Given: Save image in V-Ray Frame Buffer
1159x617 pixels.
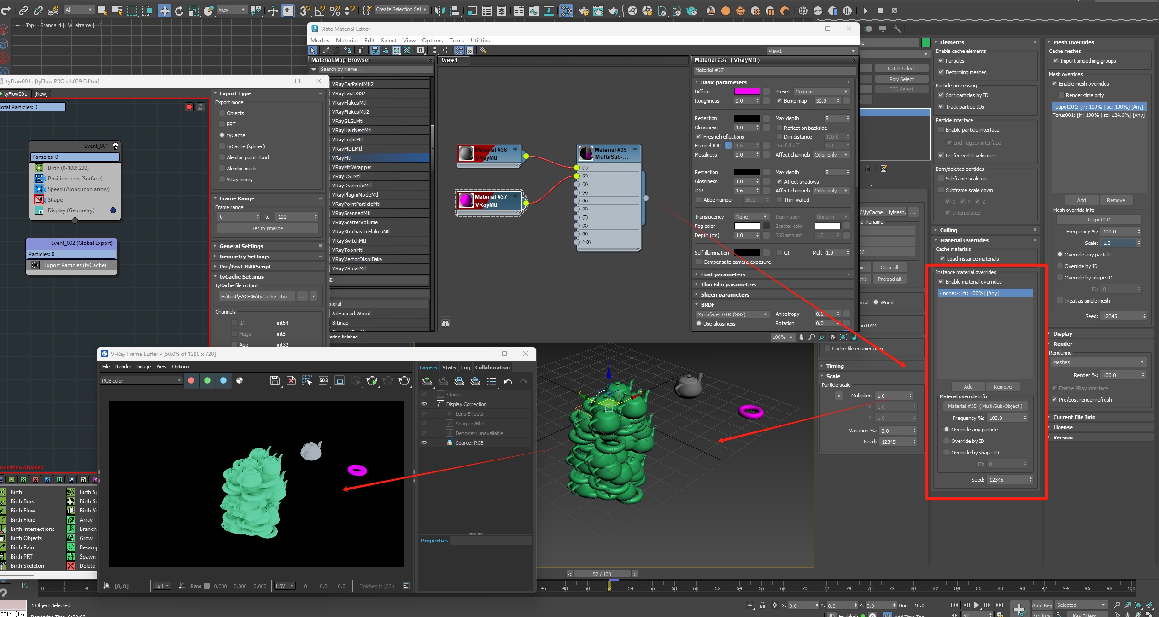Looking at the screenshot, I should tap(275, 380).
